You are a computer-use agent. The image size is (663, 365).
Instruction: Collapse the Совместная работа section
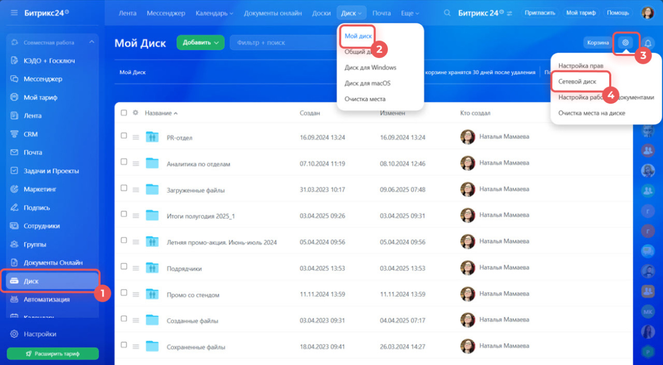(91, 42)
